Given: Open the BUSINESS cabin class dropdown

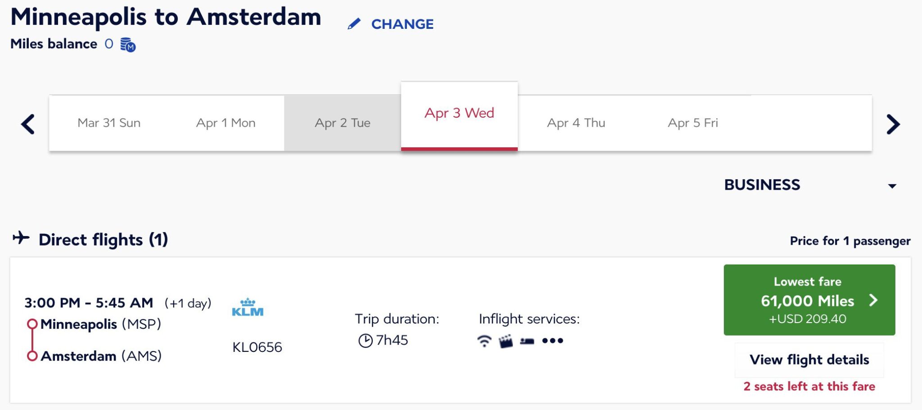Looking at the screenshot, I should tap(809, 185).
